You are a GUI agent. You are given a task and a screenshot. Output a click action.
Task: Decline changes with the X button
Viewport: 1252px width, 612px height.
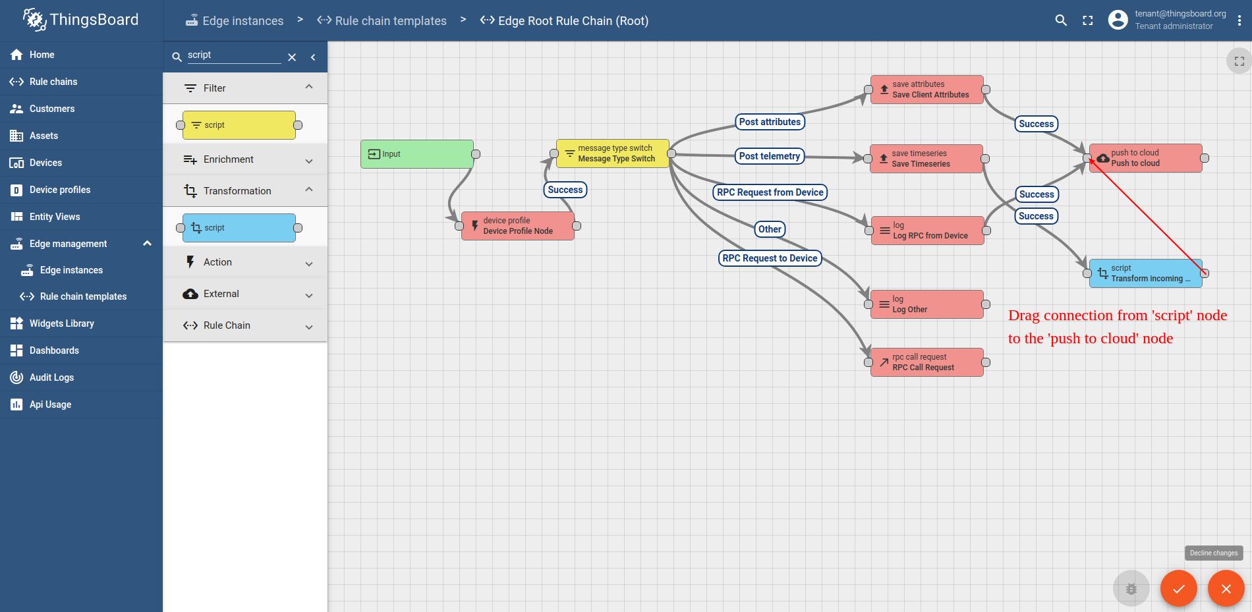(x=1226, y=588)
